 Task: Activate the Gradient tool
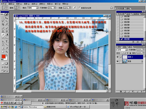pos(7,35)
